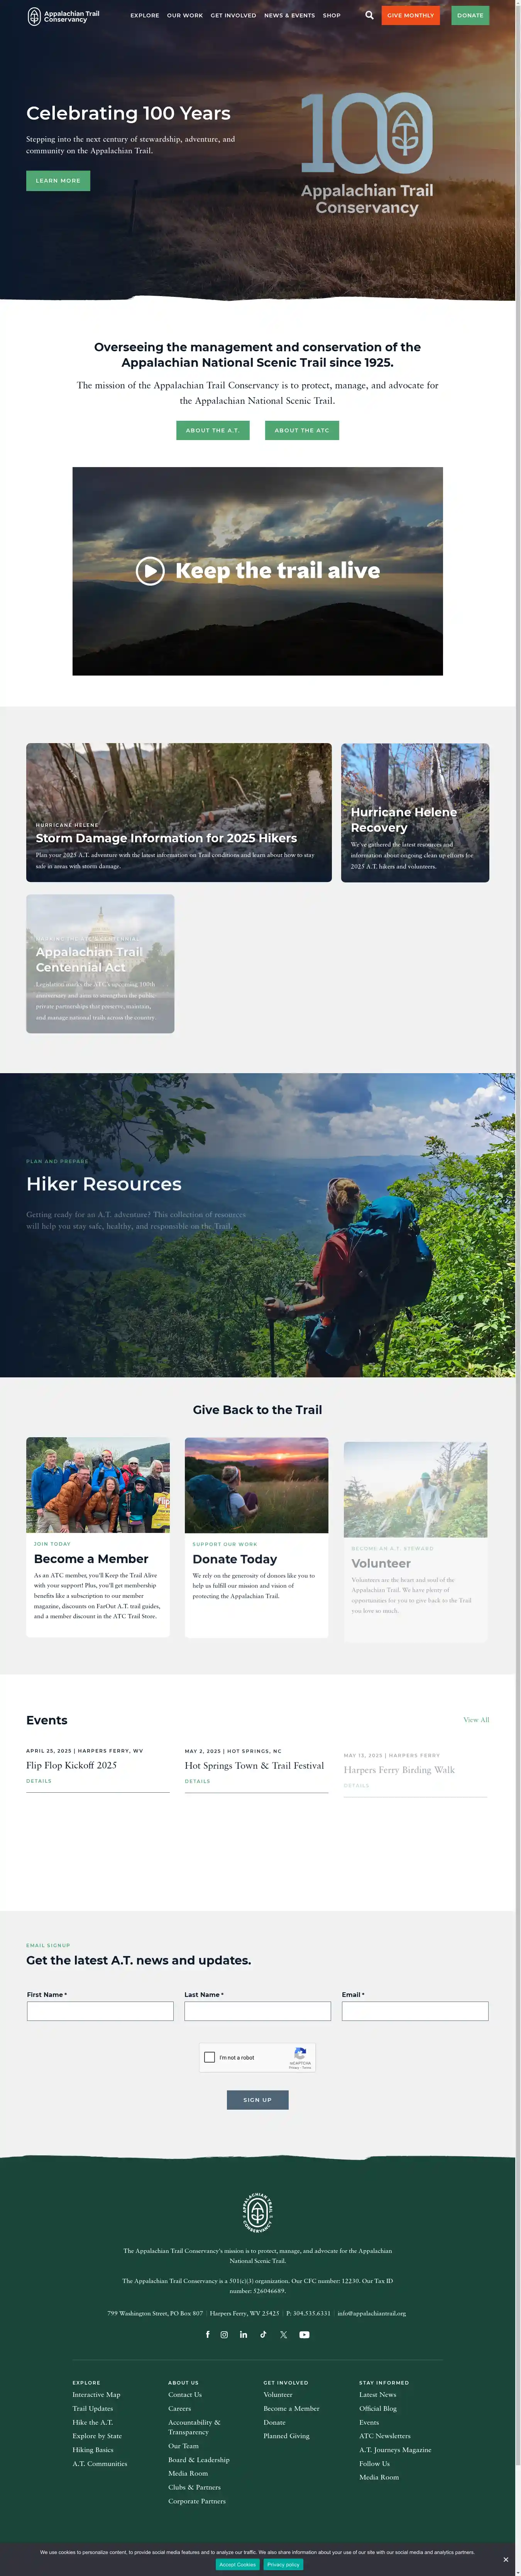Image resolution: width=521 pixels, height=2576 pixels.
Task: Open the search magnifier icon in header
Action: [369, 15]
